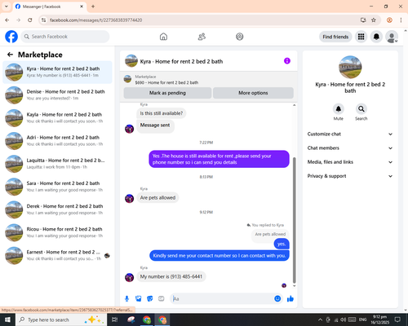Open the tab search dropdown arrow

point(7,7)
